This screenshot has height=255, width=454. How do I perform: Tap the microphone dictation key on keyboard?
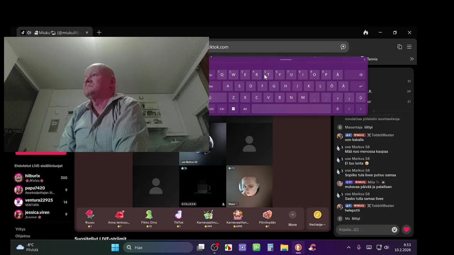pos(338,109)
